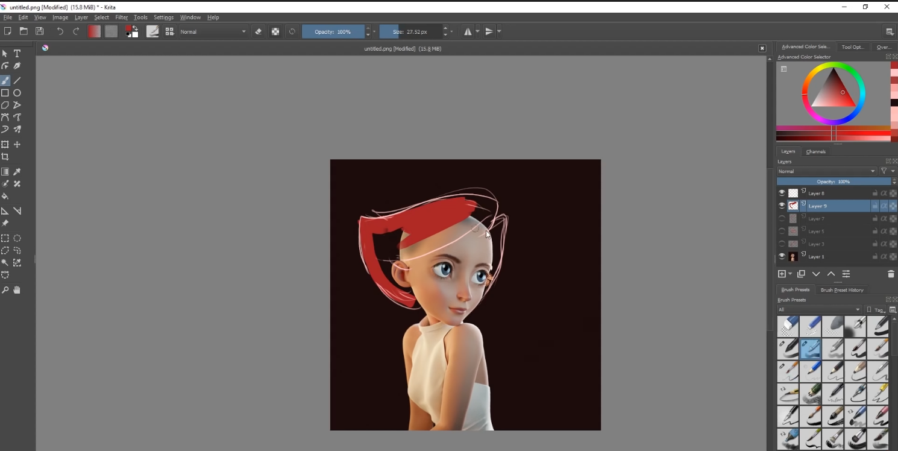Viewport: 898px width, 451px height.
Task: Click the brush Opacity slider
Action: (x=333, y=31)
